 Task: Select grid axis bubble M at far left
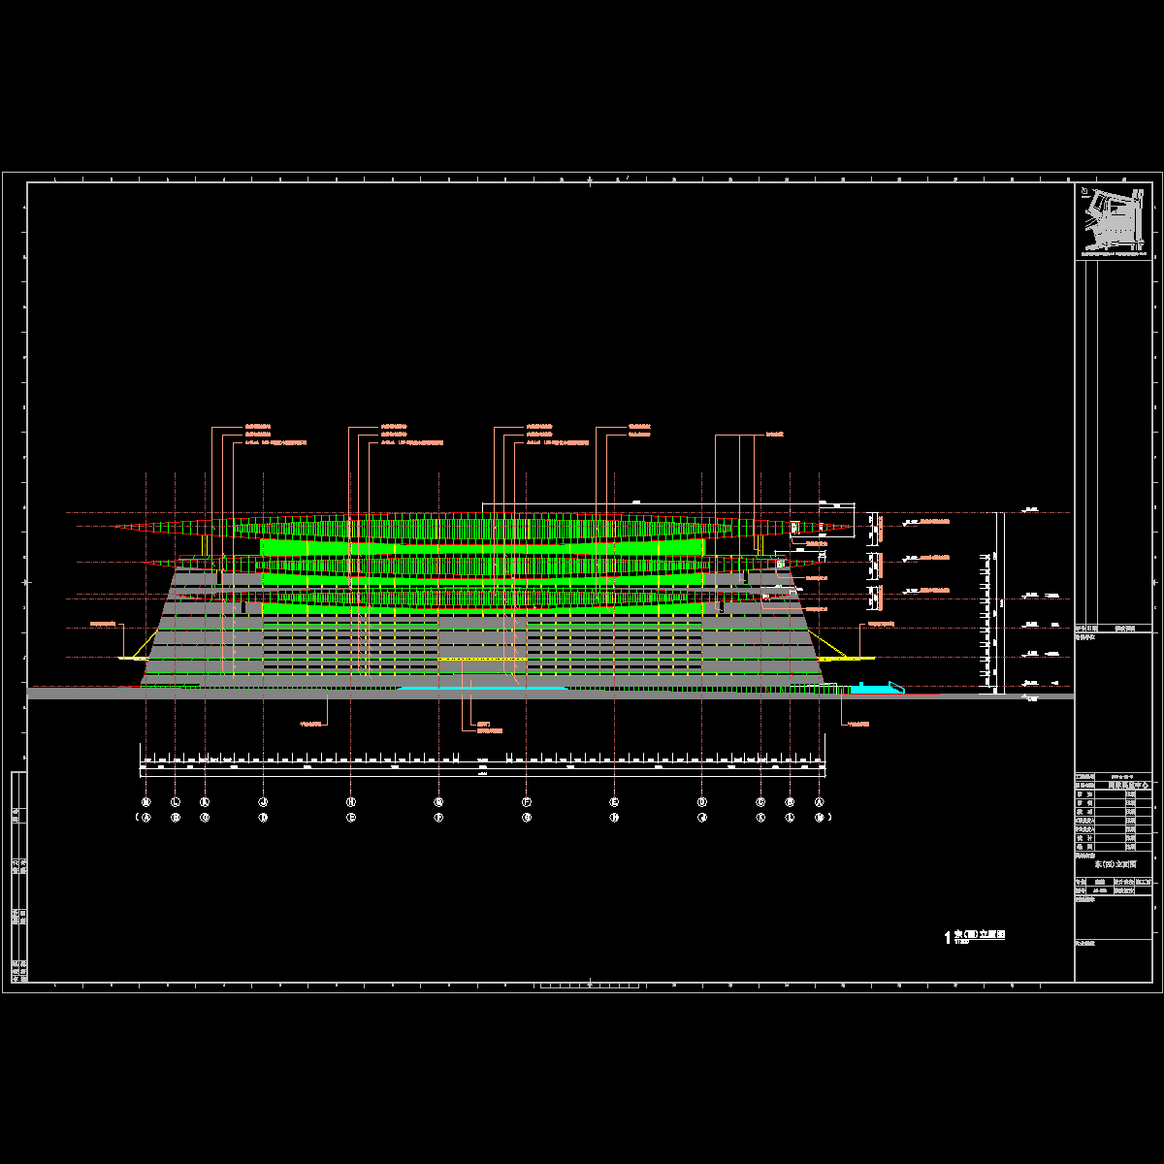(145, 802)
